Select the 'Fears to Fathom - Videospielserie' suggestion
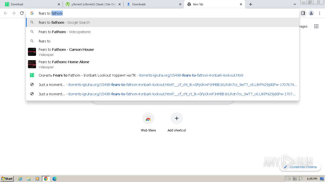 162,32
